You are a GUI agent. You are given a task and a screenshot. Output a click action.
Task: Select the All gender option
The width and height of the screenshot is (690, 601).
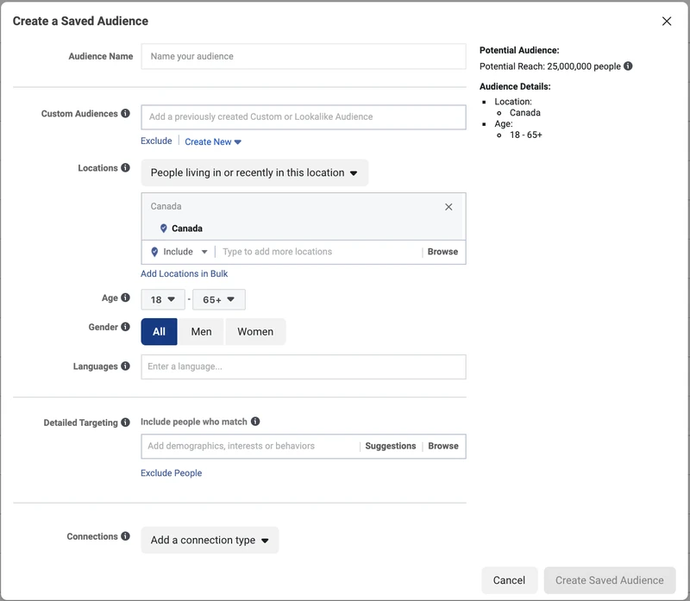pos(159,332)
